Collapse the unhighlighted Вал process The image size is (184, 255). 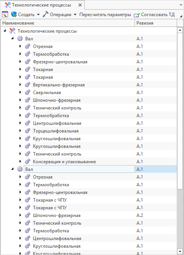13,38
